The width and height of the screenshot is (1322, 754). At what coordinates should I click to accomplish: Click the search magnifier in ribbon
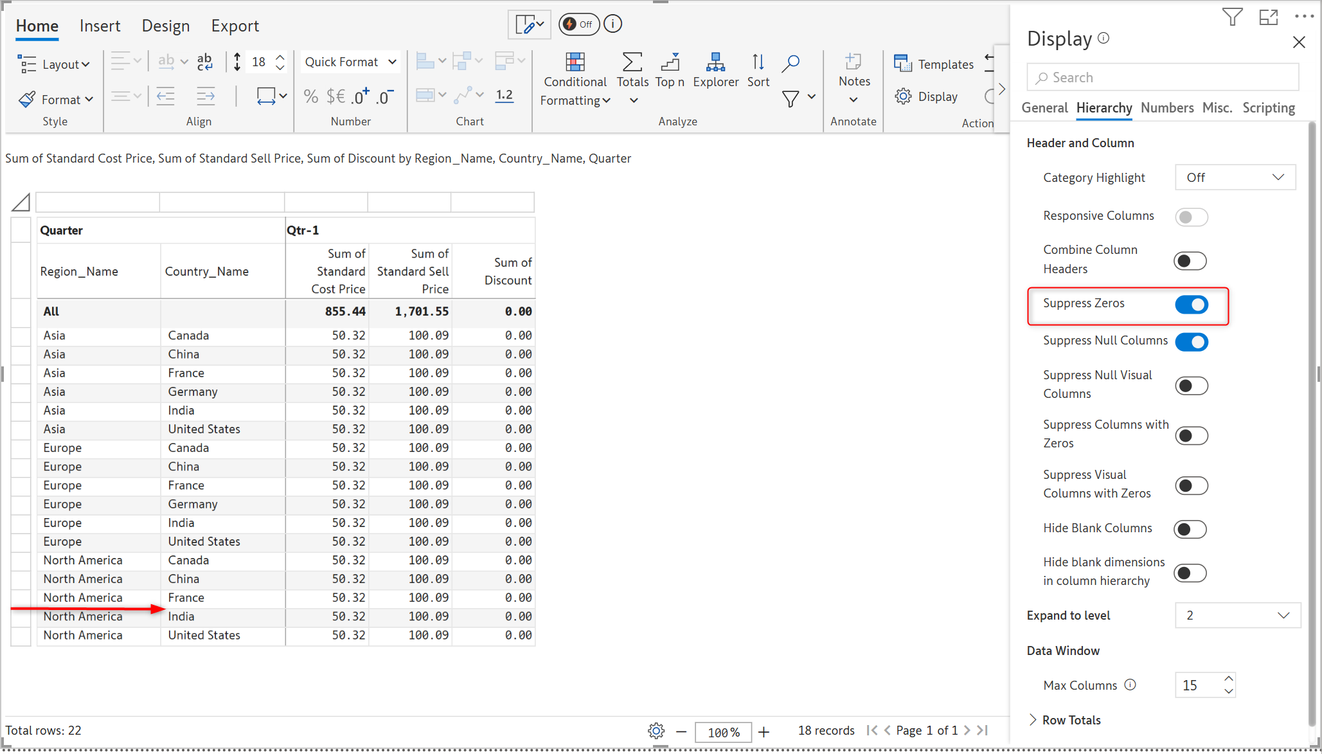coord(791,62)
